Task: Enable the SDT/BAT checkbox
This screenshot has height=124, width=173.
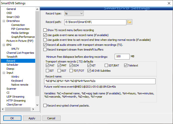Action: [x=106, y=65]
